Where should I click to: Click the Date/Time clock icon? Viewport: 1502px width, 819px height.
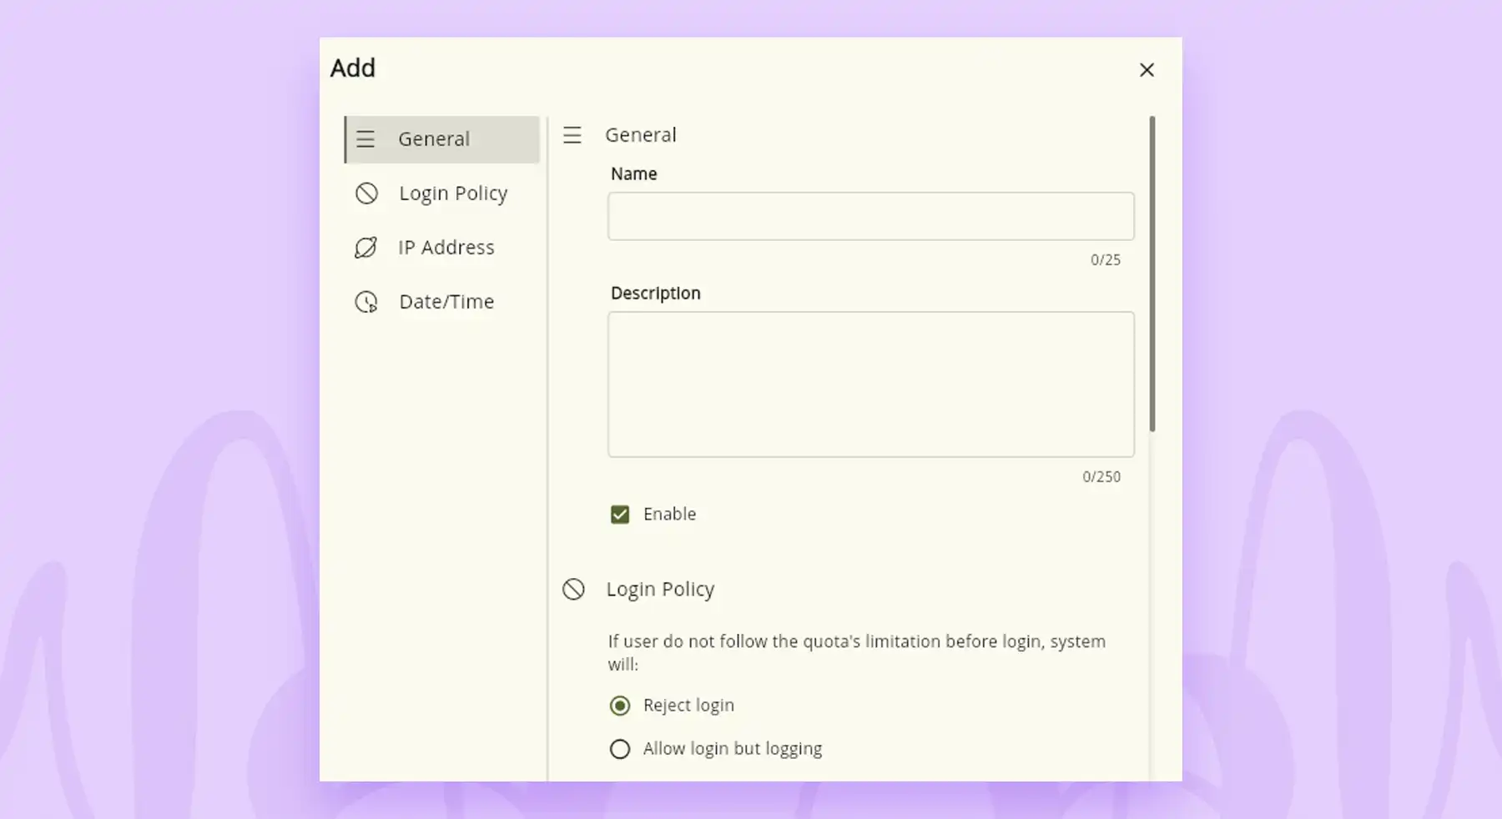coord(366,302)
